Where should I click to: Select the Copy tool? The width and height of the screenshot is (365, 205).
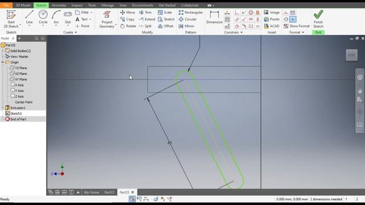tap(127, 19)
